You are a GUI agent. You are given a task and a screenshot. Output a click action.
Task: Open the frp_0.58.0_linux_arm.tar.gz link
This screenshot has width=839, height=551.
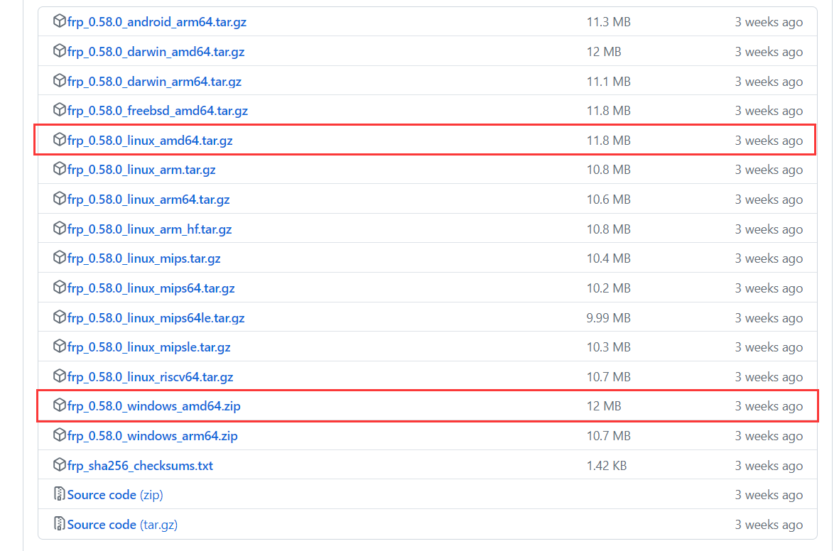[141, 170]
